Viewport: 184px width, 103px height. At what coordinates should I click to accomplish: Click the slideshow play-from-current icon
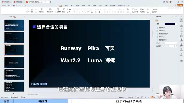42,9
